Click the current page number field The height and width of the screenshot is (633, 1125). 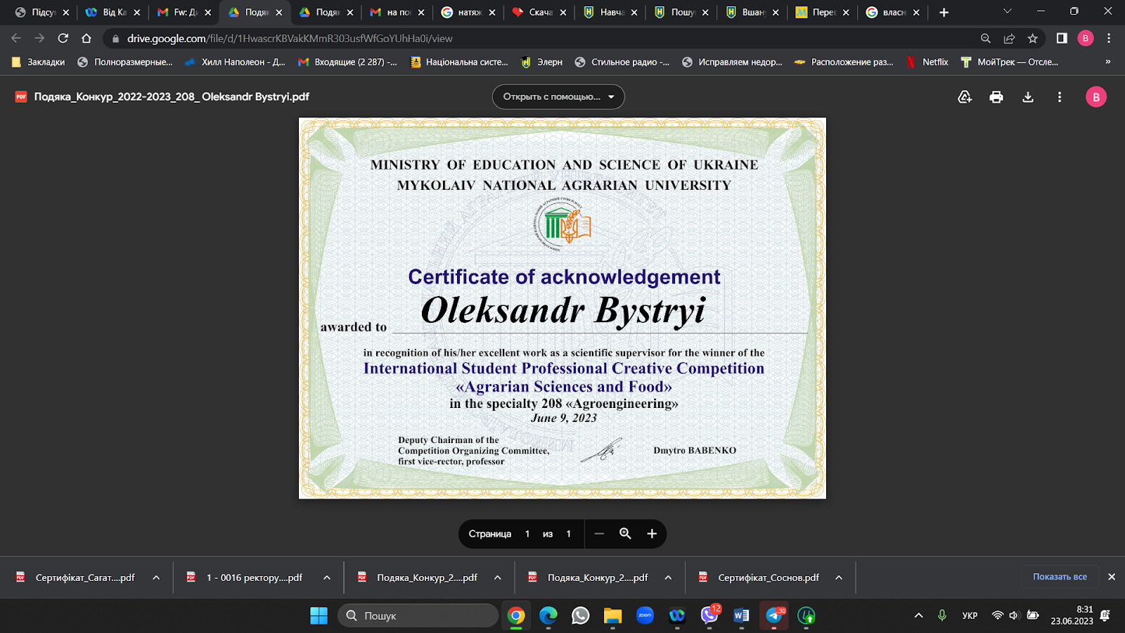527,534
